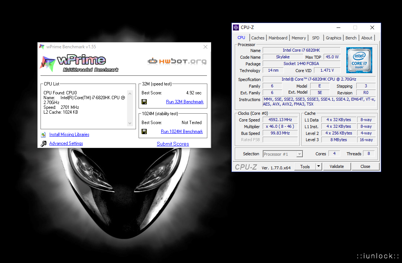Switch to the Mainboard tab

click(278, 38)
